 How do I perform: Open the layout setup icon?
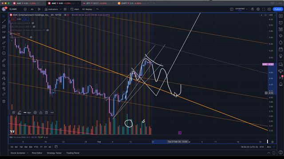point(232,9)
